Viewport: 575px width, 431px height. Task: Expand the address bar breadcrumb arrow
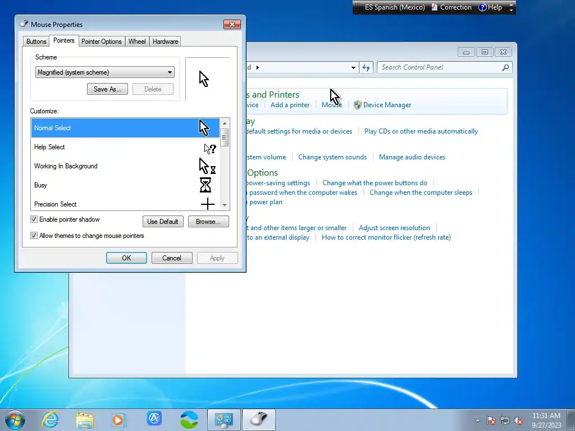[257, 67]
